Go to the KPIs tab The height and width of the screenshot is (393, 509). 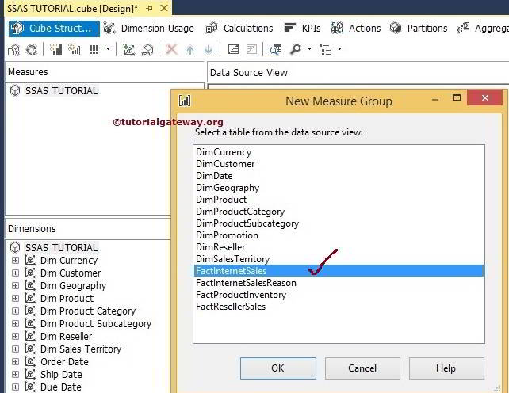click(311, 28)
